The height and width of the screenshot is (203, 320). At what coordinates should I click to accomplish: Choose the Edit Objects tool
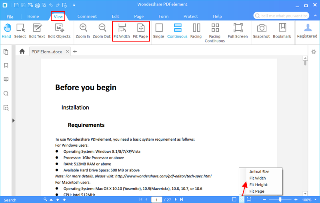coord(59,31)
